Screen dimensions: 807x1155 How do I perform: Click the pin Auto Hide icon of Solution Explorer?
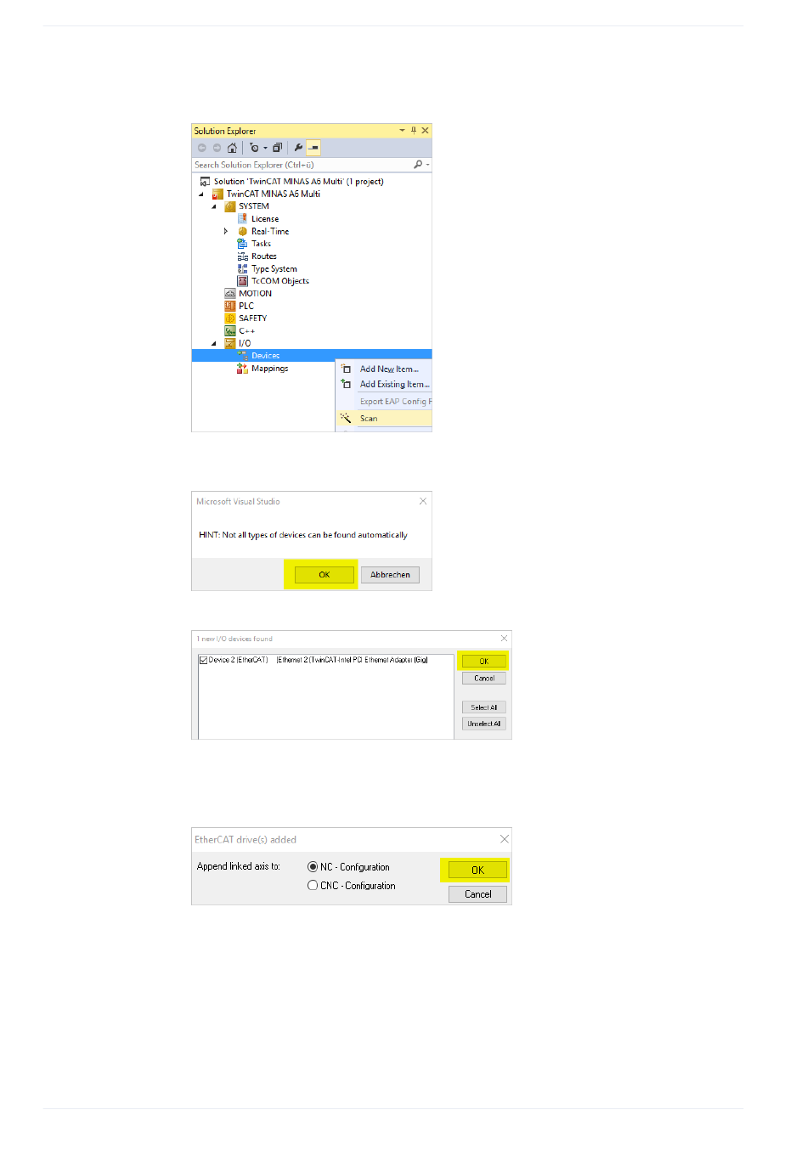pos(414,131)
